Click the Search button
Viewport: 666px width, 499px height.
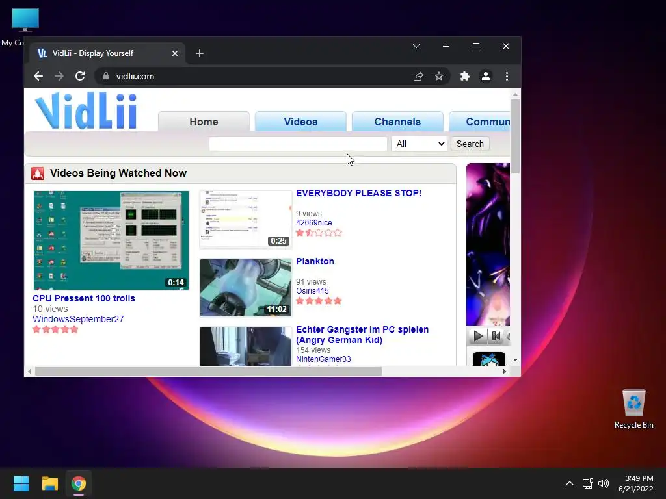tap(470, 144)
